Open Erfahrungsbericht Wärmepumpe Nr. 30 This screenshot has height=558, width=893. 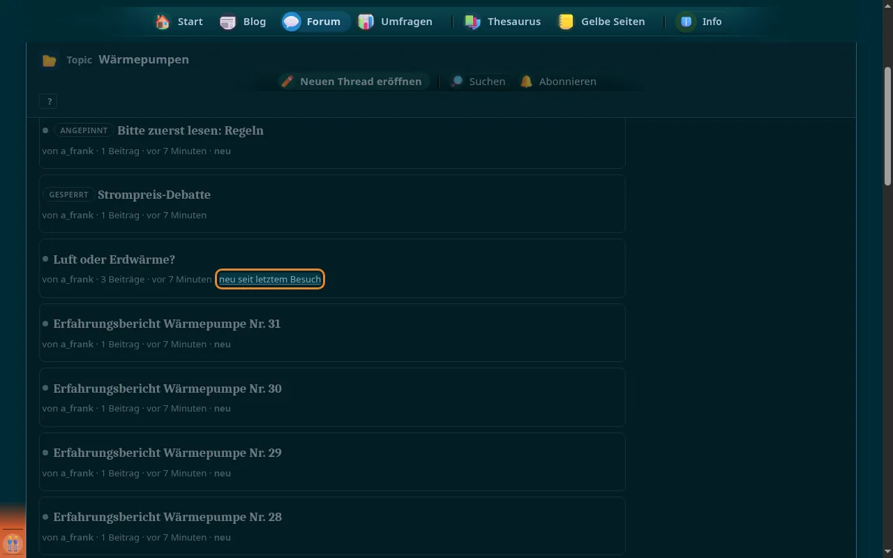point(167,389)
